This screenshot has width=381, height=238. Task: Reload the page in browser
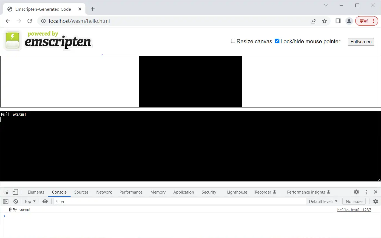[x=30, y=21]
